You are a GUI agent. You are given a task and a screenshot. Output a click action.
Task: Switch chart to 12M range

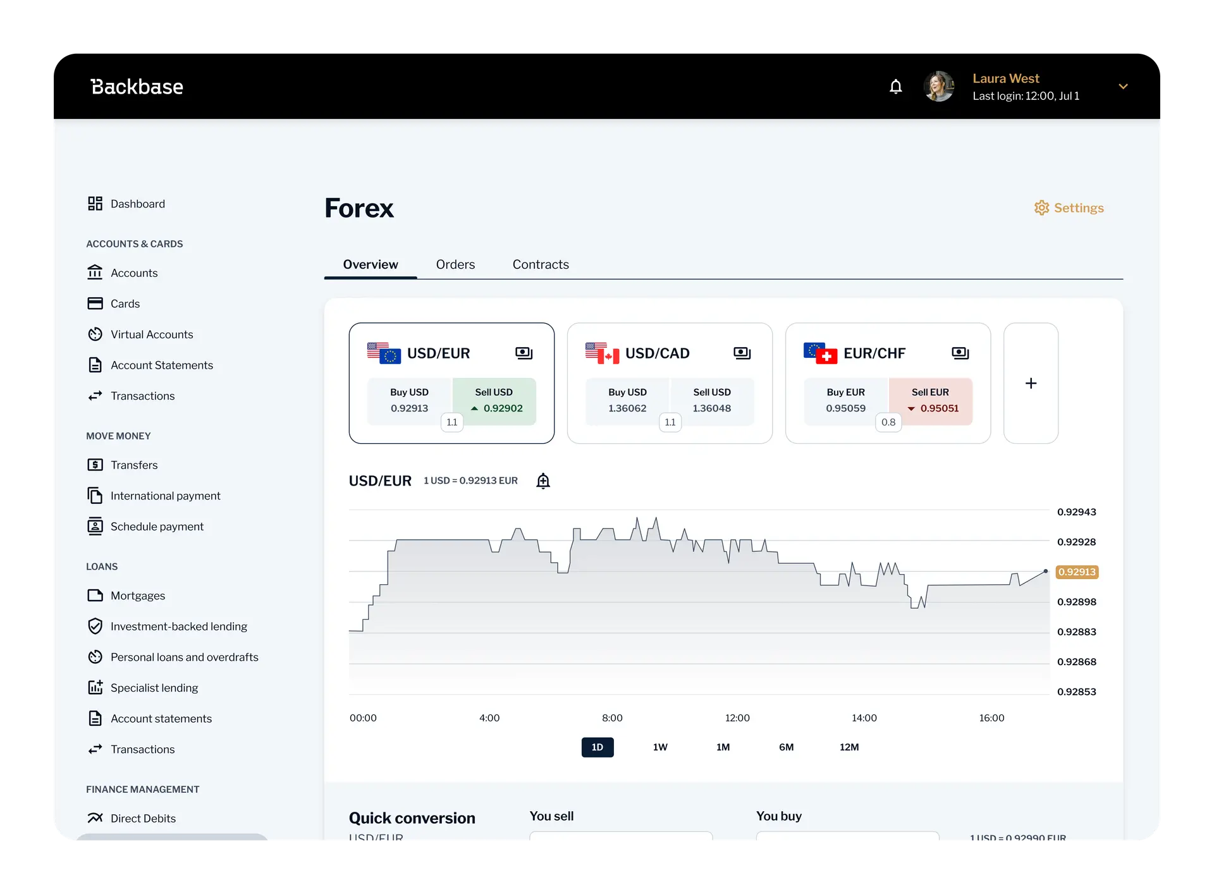point(849,747)
